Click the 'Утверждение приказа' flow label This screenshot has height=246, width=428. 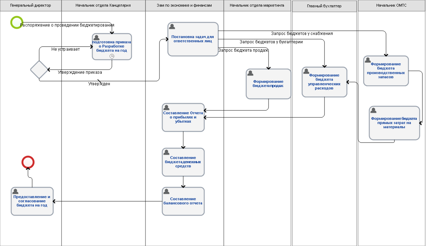(x=80, y=72)
